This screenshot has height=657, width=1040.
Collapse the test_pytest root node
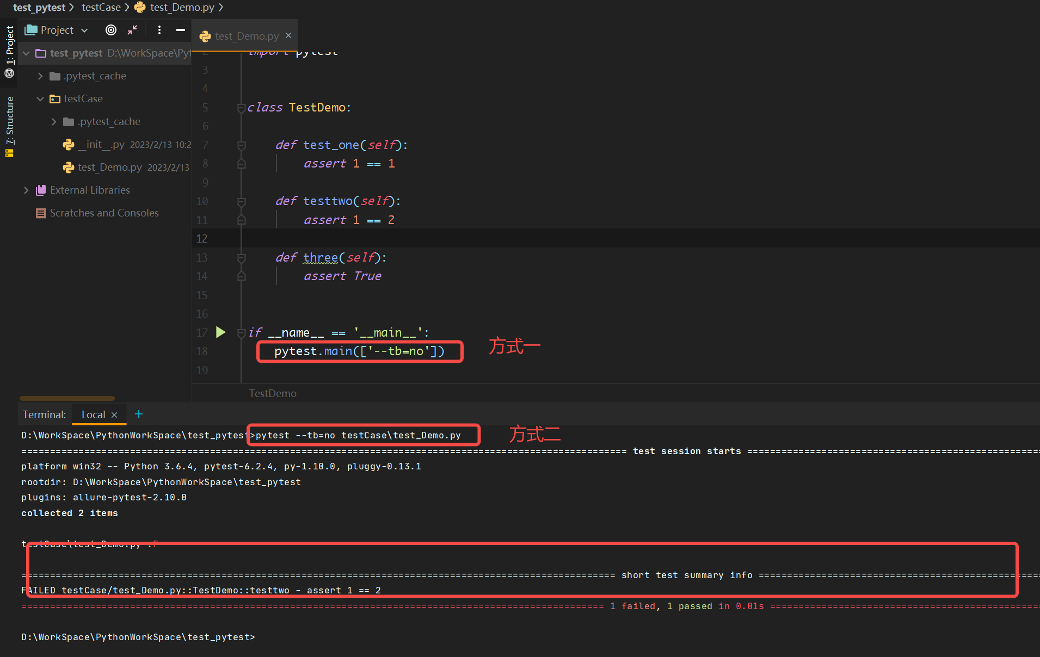26,53
